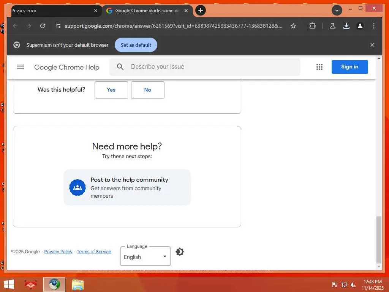The height and width of the screenshot is (292, 389).
Task: Open the hamburger main menu
Action: [21, 67]
